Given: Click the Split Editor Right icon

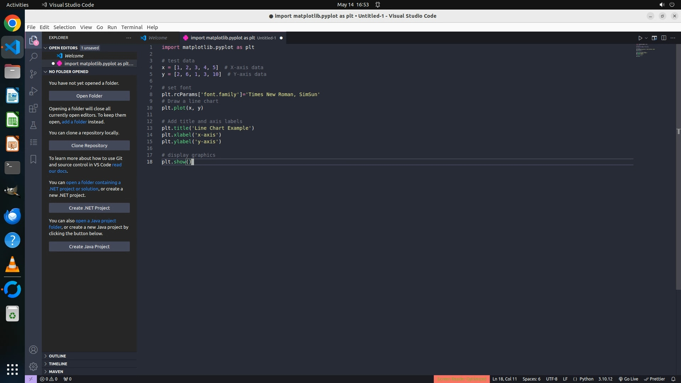Looking at the screenshot, I should [x=664, y=38].
